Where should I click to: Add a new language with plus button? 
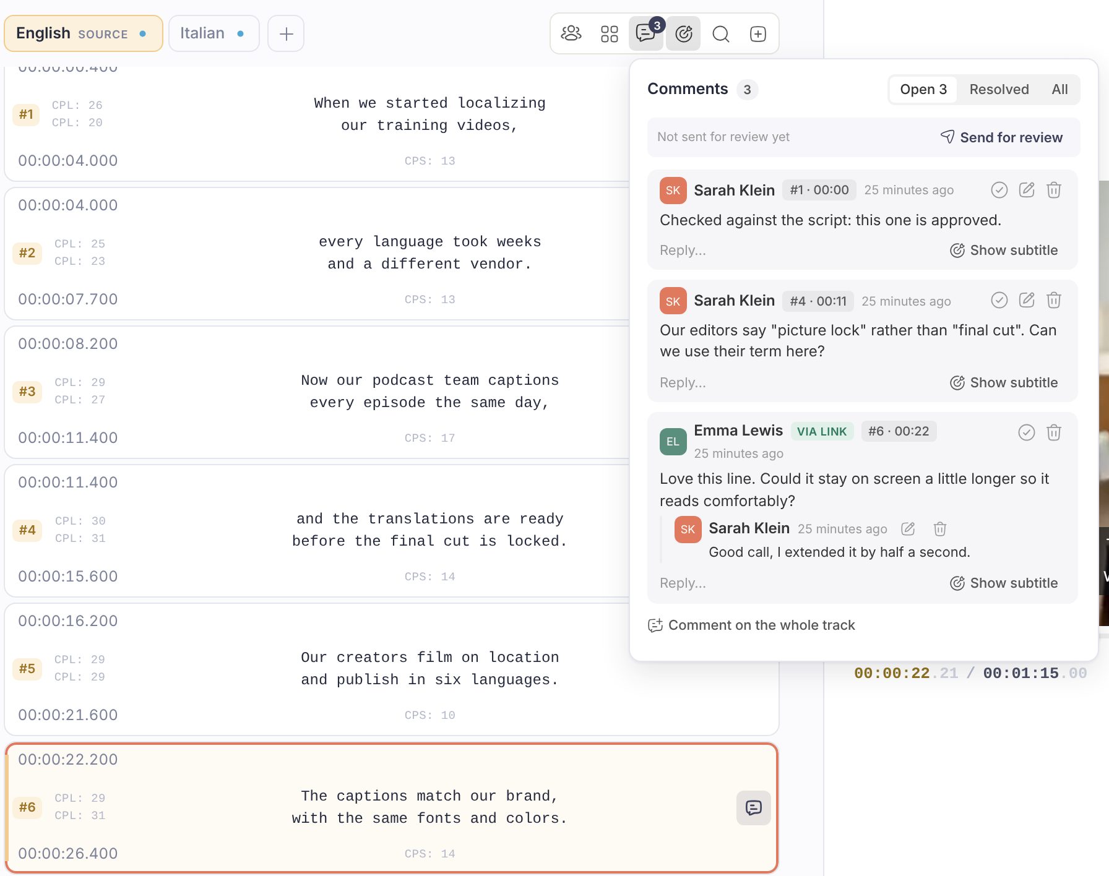click(x=286, y=33)
